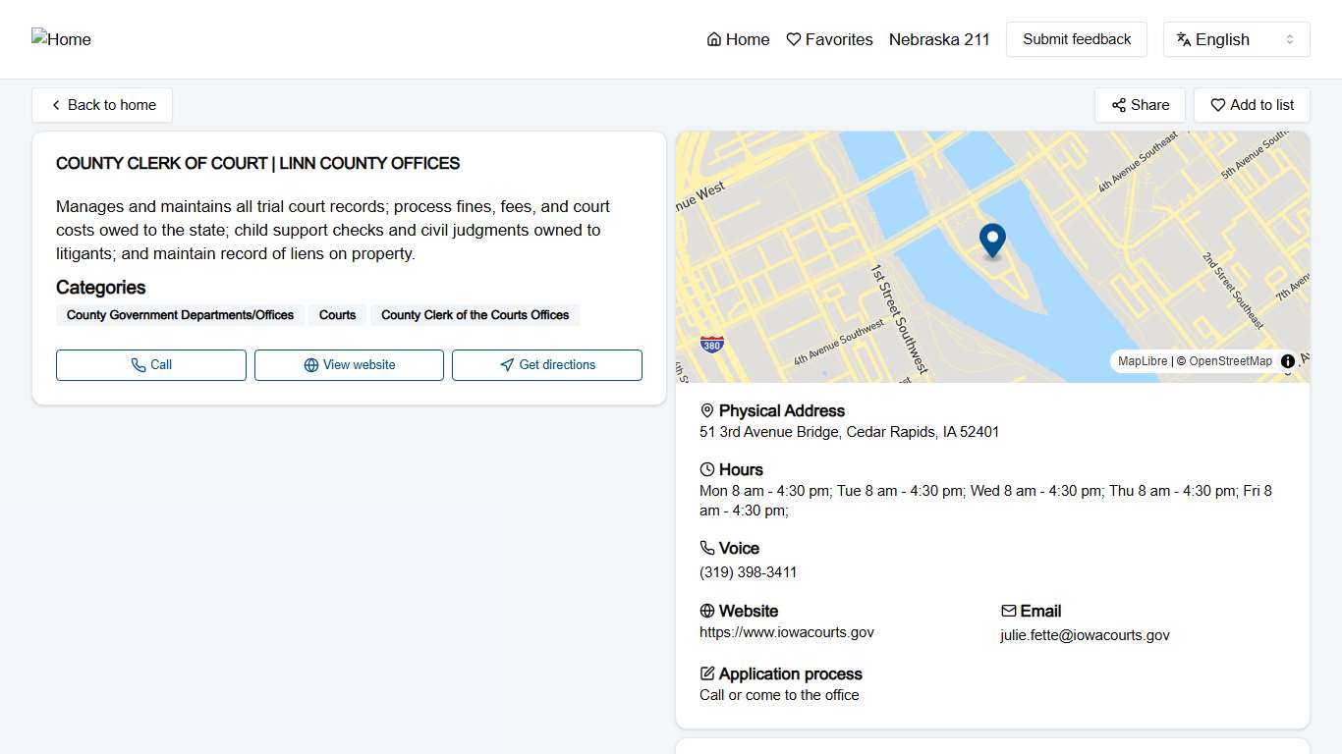The height and width of the screenshot is (754, 1342).
Task: Add this listing to a favorites list
Action: pyautogui.click(x=1252, y=105)
